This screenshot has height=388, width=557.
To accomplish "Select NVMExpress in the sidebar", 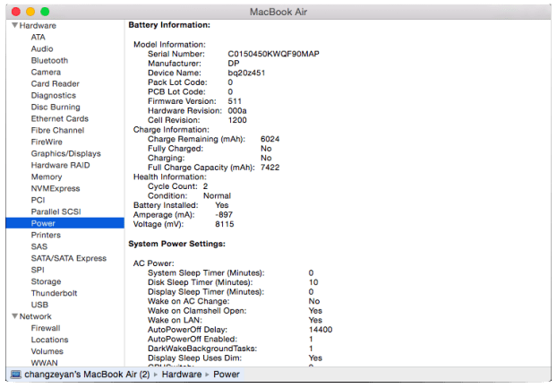I will point(56,188).
